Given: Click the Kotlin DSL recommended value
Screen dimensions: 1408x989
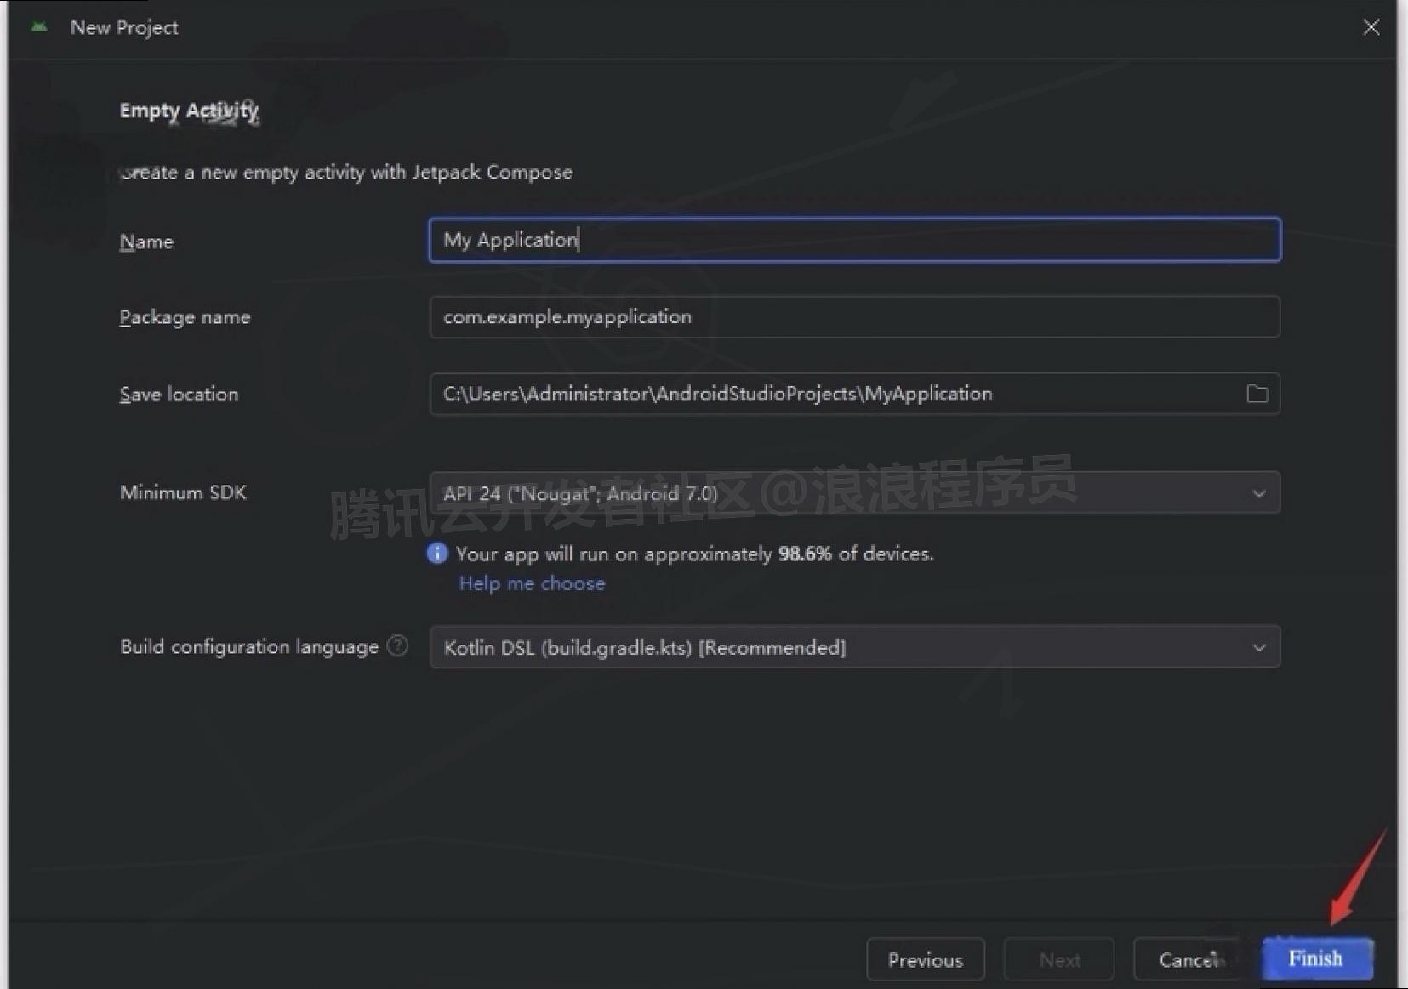Looking at the screenshot, I should tap(644, 646).
